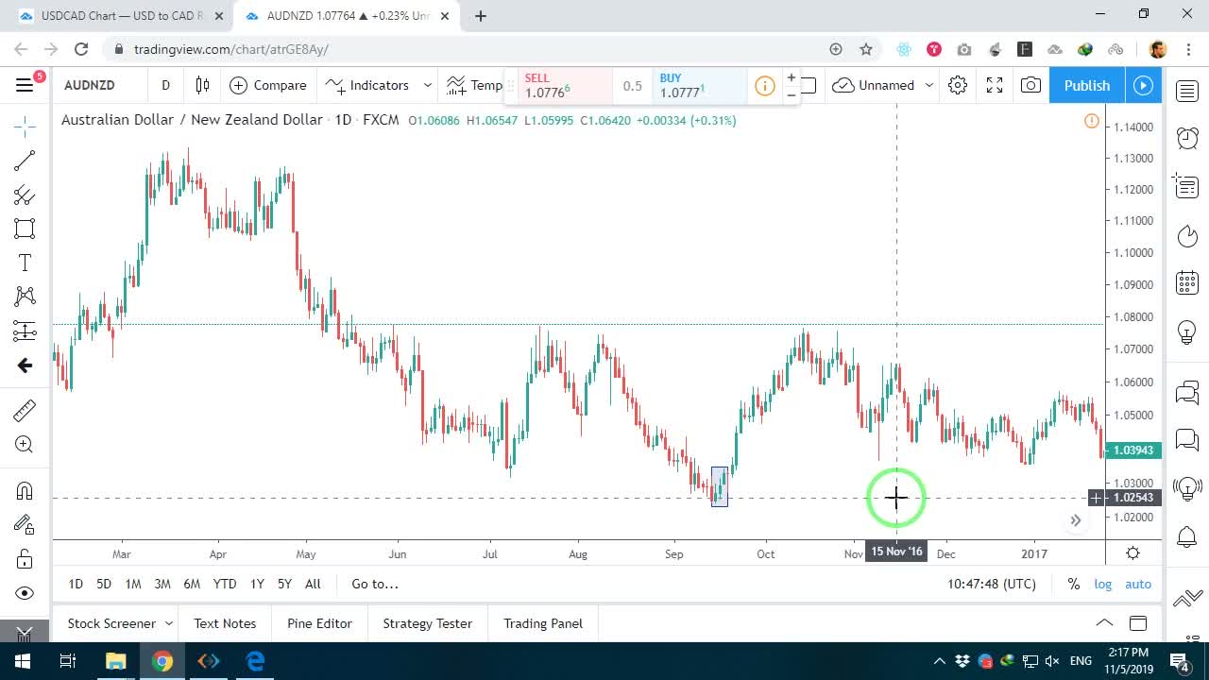This screenshot has height=680, width=1209.
Task: Open the order panel waves icon
Action: [1187, 600]
